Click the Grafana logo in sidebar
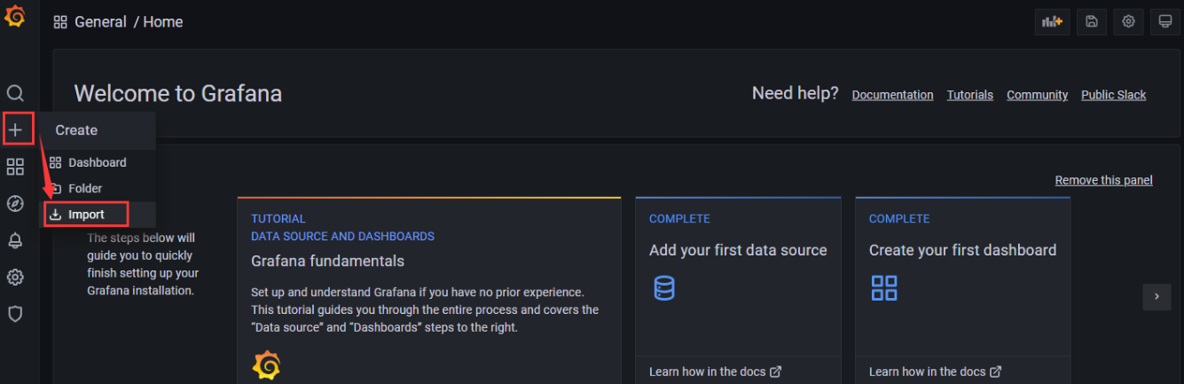 [15, 16]
